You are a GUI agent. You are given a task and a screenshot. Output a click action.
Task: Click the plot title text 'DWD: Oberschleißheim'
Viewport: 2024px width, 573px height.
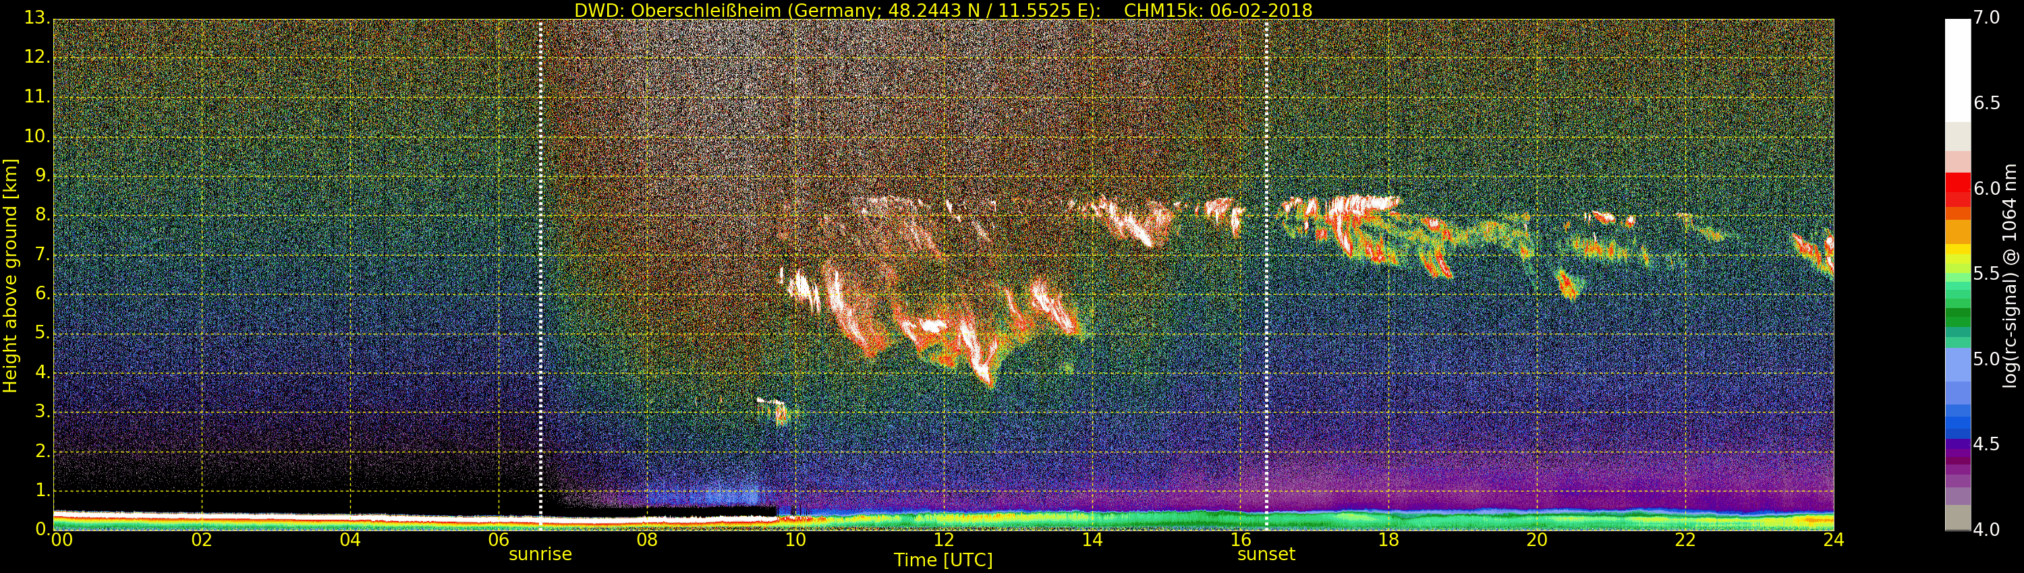[677, 10]
